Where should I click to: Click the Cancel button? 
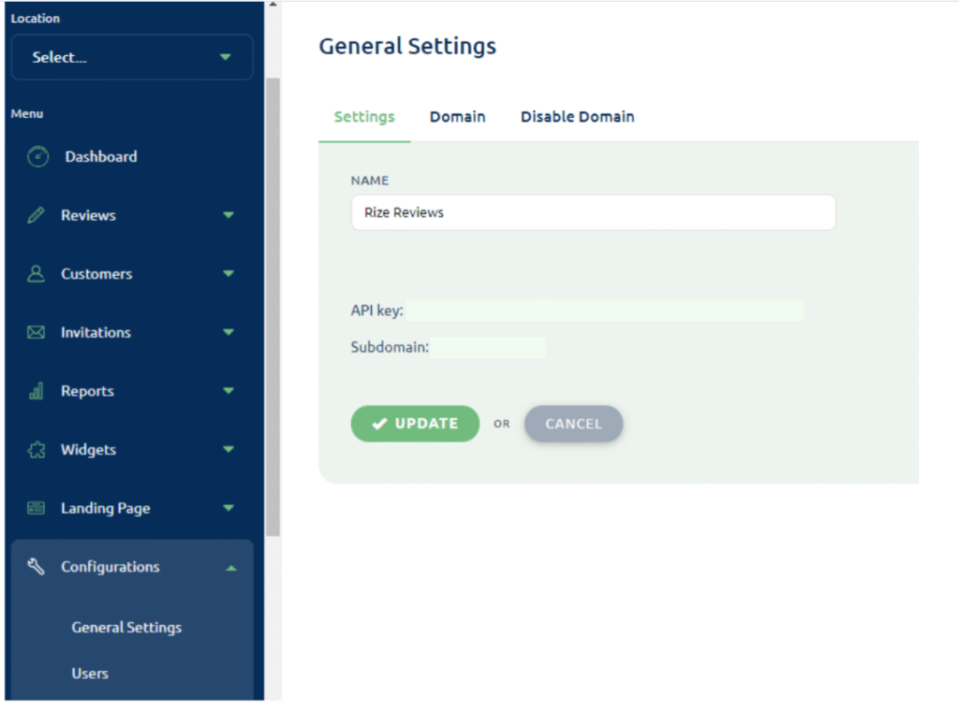573,424
